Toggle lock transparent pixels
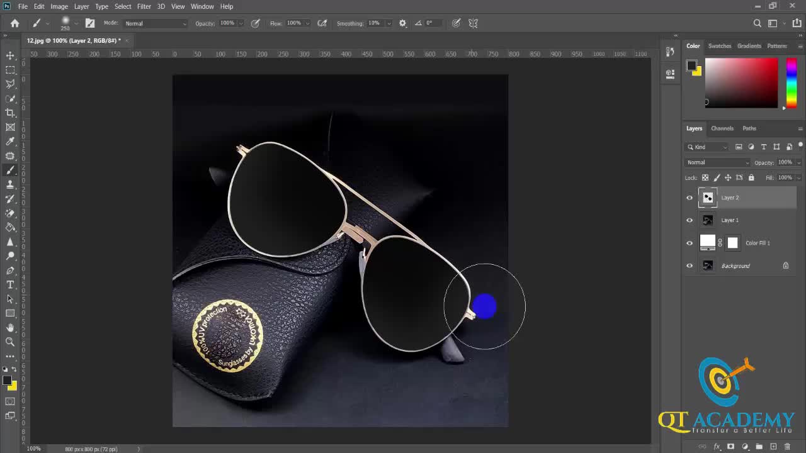 [x=705, y=177]
